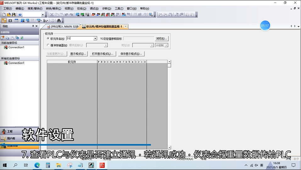Pin the Navigation panel with pushpin icon
The height and width of the screenshot is (170, 301).
33,26
